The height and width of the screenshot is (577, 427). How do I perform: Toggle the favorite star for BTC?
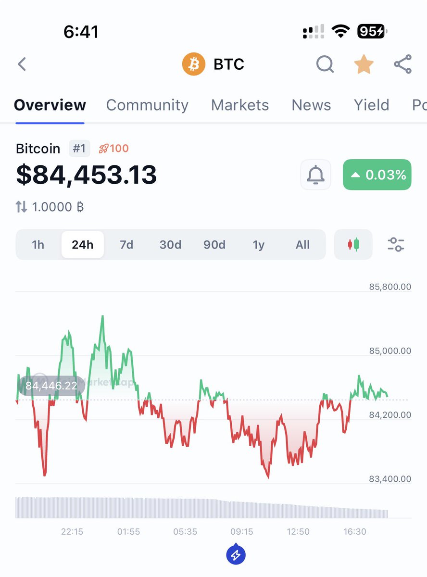pyautogui.click(x=364, y=64)
